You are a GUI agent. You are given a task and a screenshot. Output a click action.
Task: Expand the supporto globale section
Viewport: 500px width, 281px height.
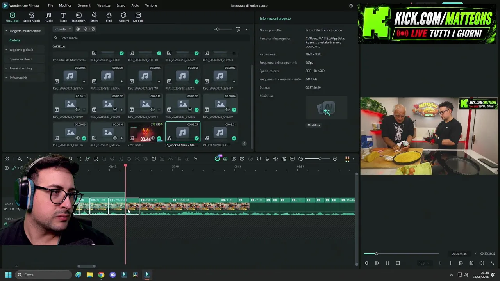[x=6, y=50]
